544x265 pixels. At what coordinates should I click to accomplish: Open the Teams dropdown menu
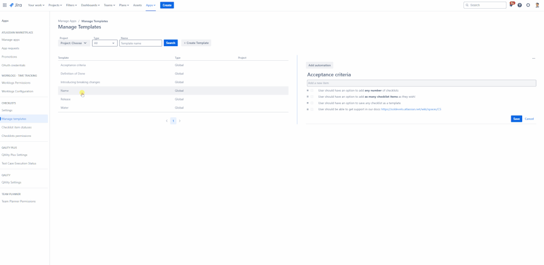(x=109, y=5)
